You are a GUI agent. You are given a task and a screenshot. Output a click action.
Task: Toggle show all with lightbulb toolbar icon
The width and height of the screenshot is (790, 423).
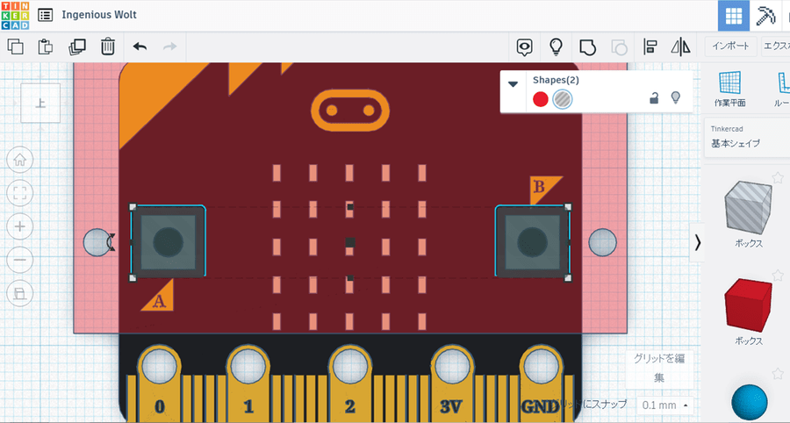coord(556,47)
